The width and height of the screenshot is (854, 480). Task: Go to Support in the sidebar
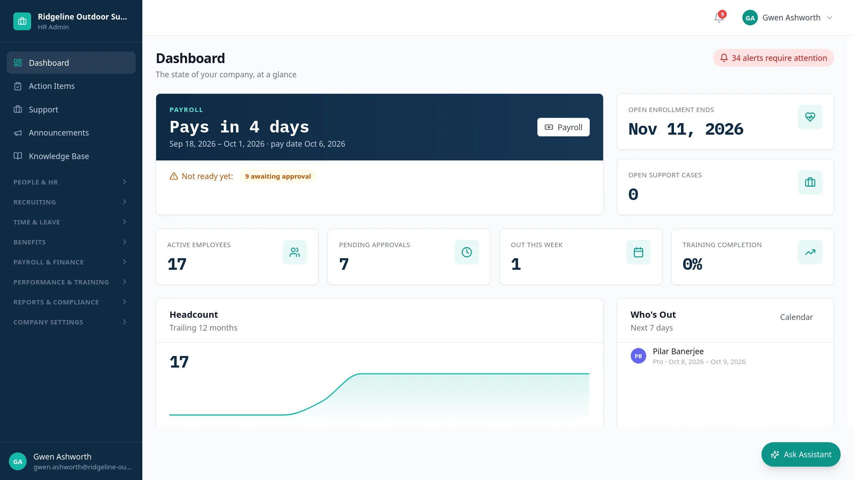pos(71,109)
